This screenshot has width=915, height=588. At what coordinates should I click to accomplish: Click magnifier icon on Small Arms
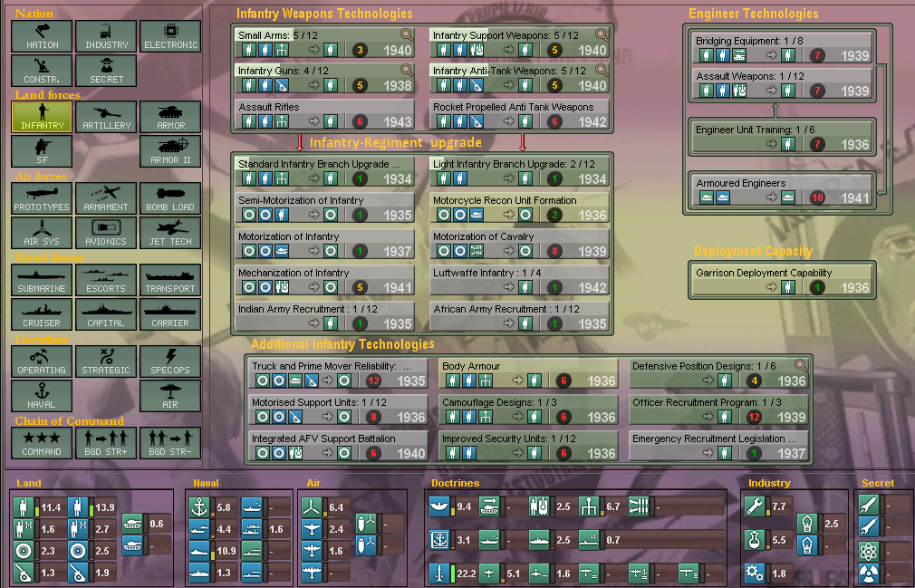coord(407,35)
